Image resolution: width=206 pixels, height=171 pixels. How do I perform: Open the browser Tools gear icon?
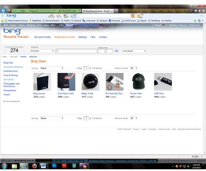click(203, 11)
